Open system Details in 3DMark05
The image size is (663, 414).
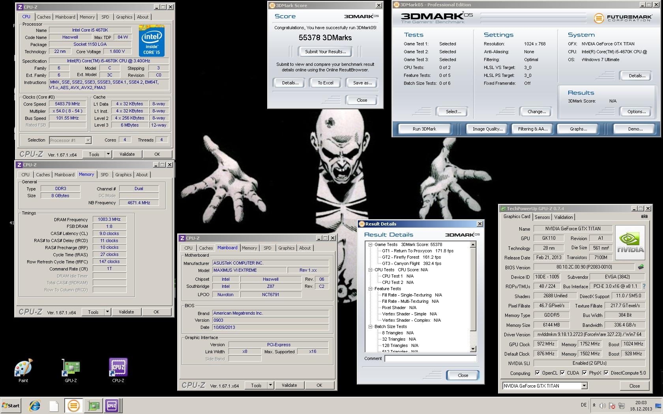click(637, 76)
